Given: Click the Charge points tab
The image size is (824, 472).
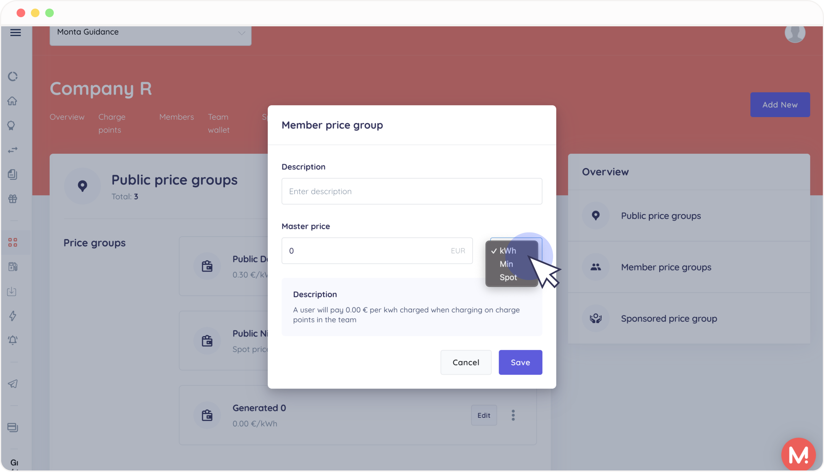Looking at the screenshot, I should [111, 123].
